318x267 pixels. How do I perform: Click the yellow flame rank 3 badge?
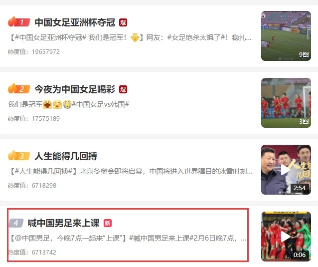click(x=19, y=156)
